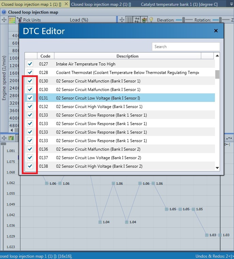234x259 pixels.
Task: Toggle the wireframe mesh view icon
Action: [137, 20]
